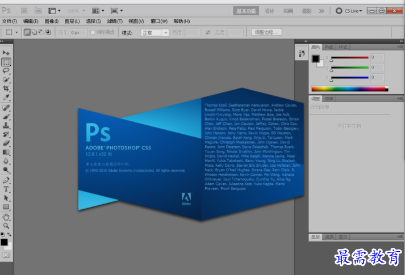Show more workspaces with double chevron

(x=322, y=11)
